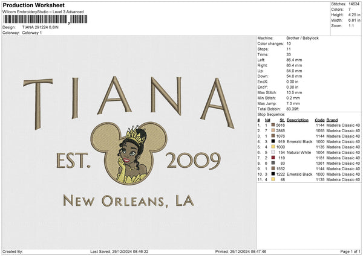Click stitch count '5616' in stop 1

281,125
